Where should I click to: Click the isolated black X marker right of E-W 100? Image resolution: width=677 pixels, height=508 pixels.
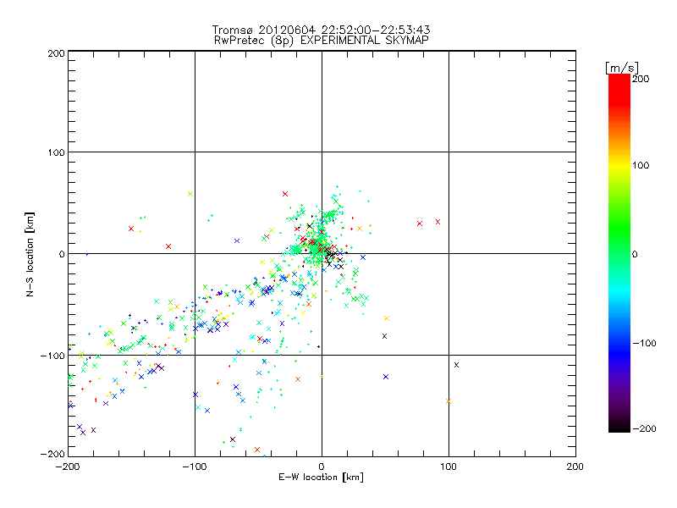(x=456, y=365)
